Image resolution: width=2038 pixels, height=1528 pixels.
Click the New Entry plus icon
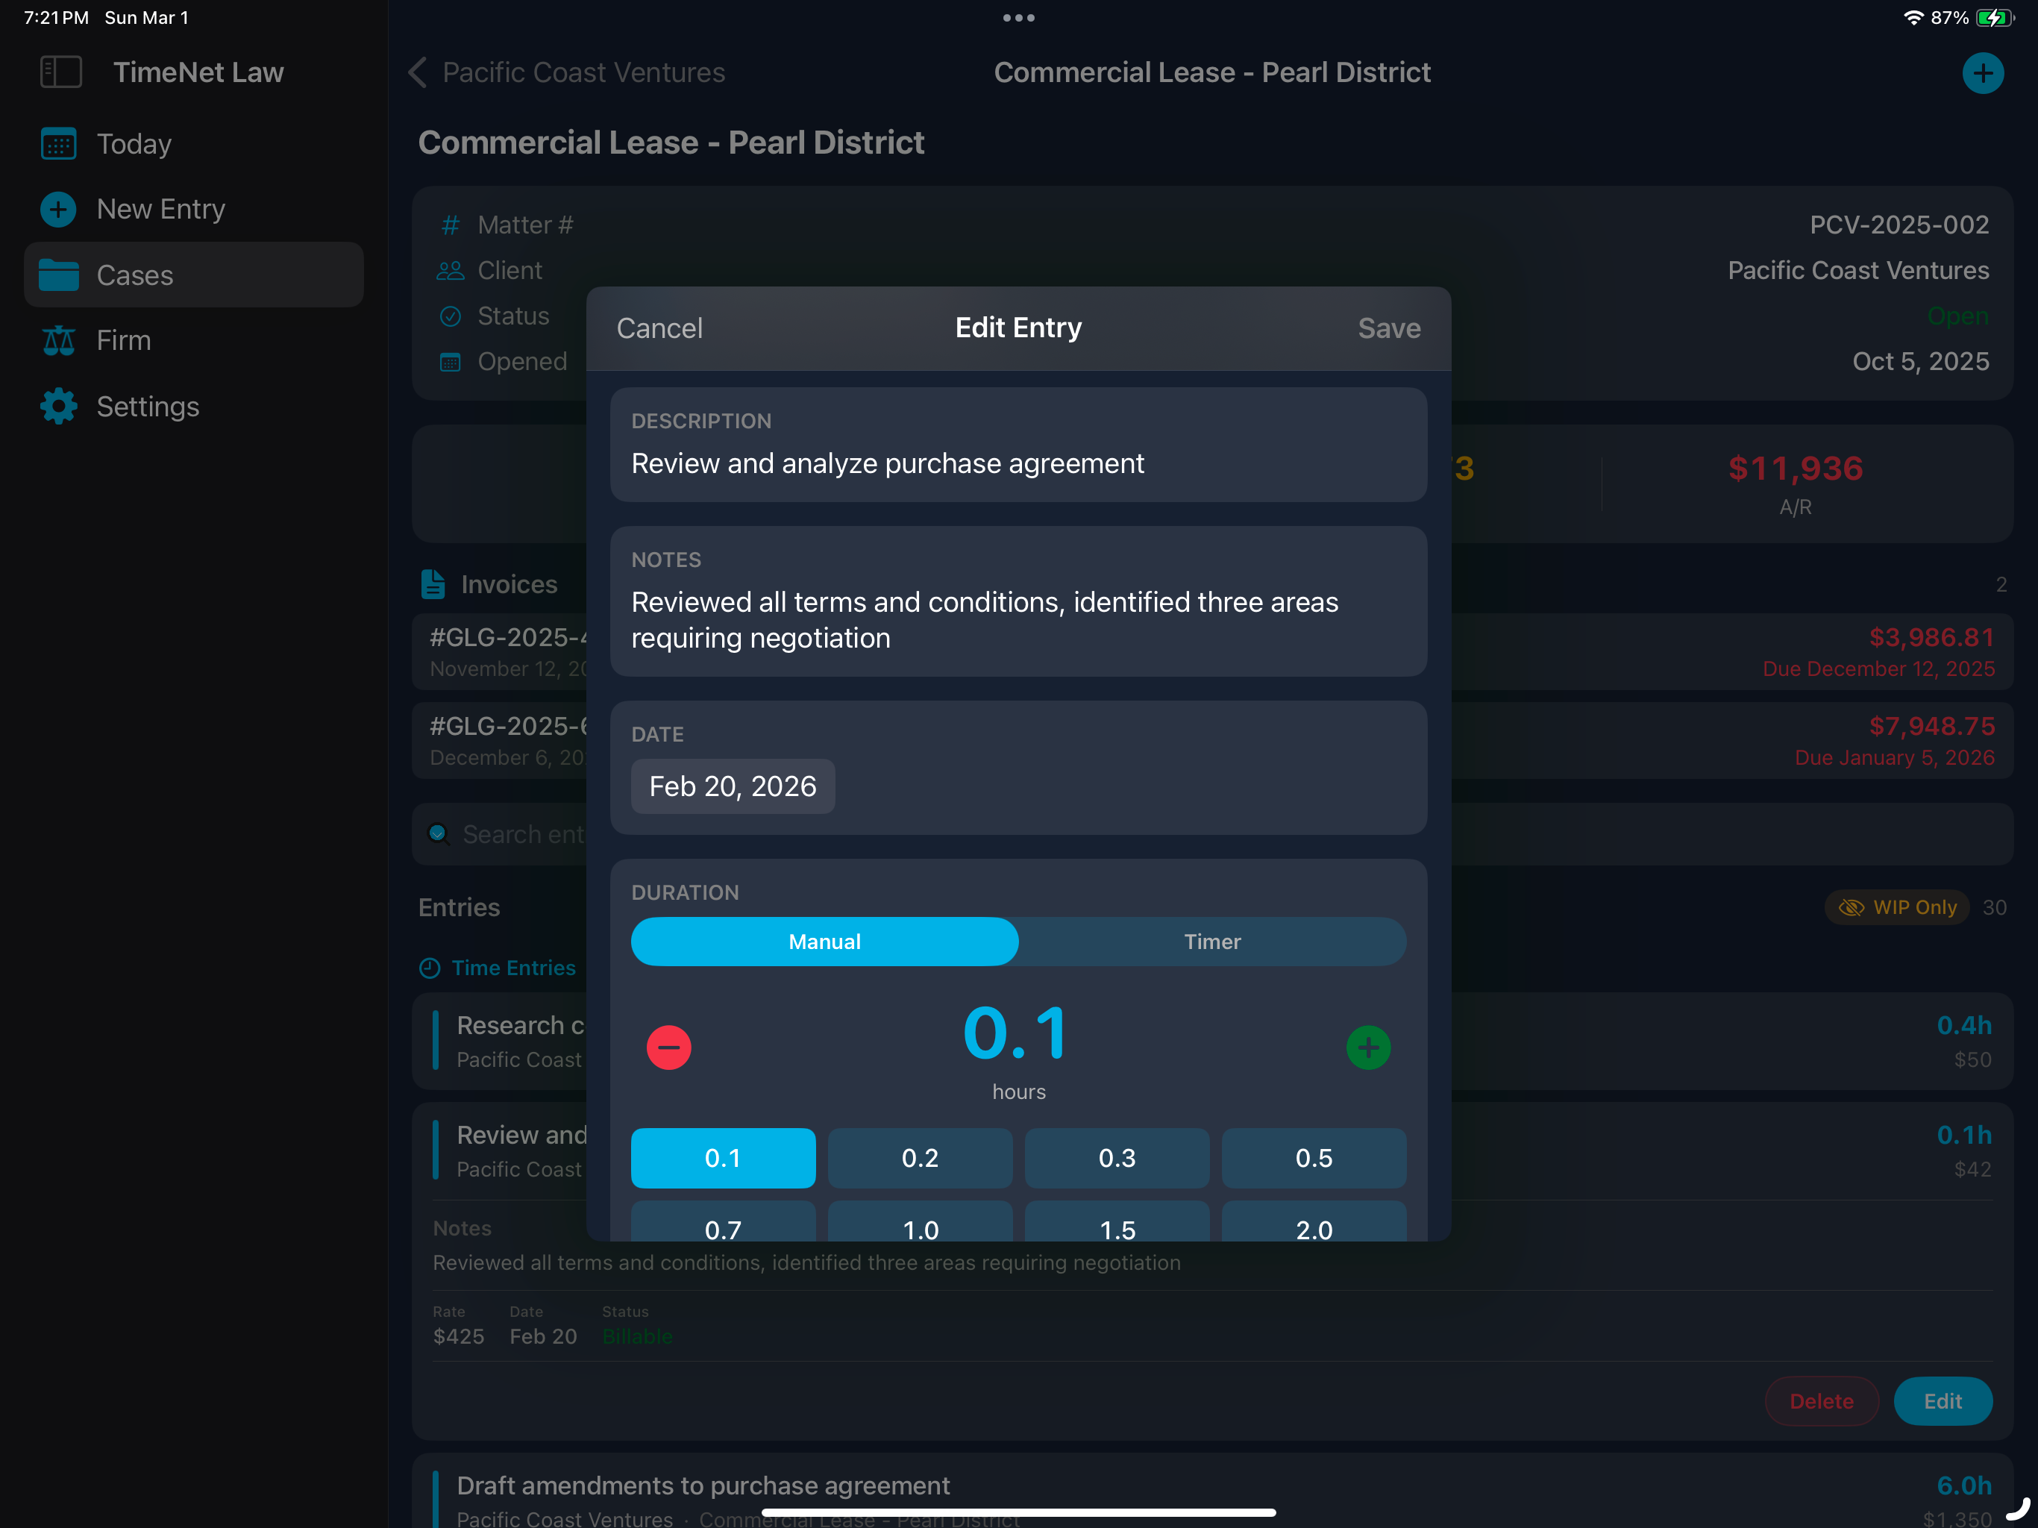click(59, 209)
